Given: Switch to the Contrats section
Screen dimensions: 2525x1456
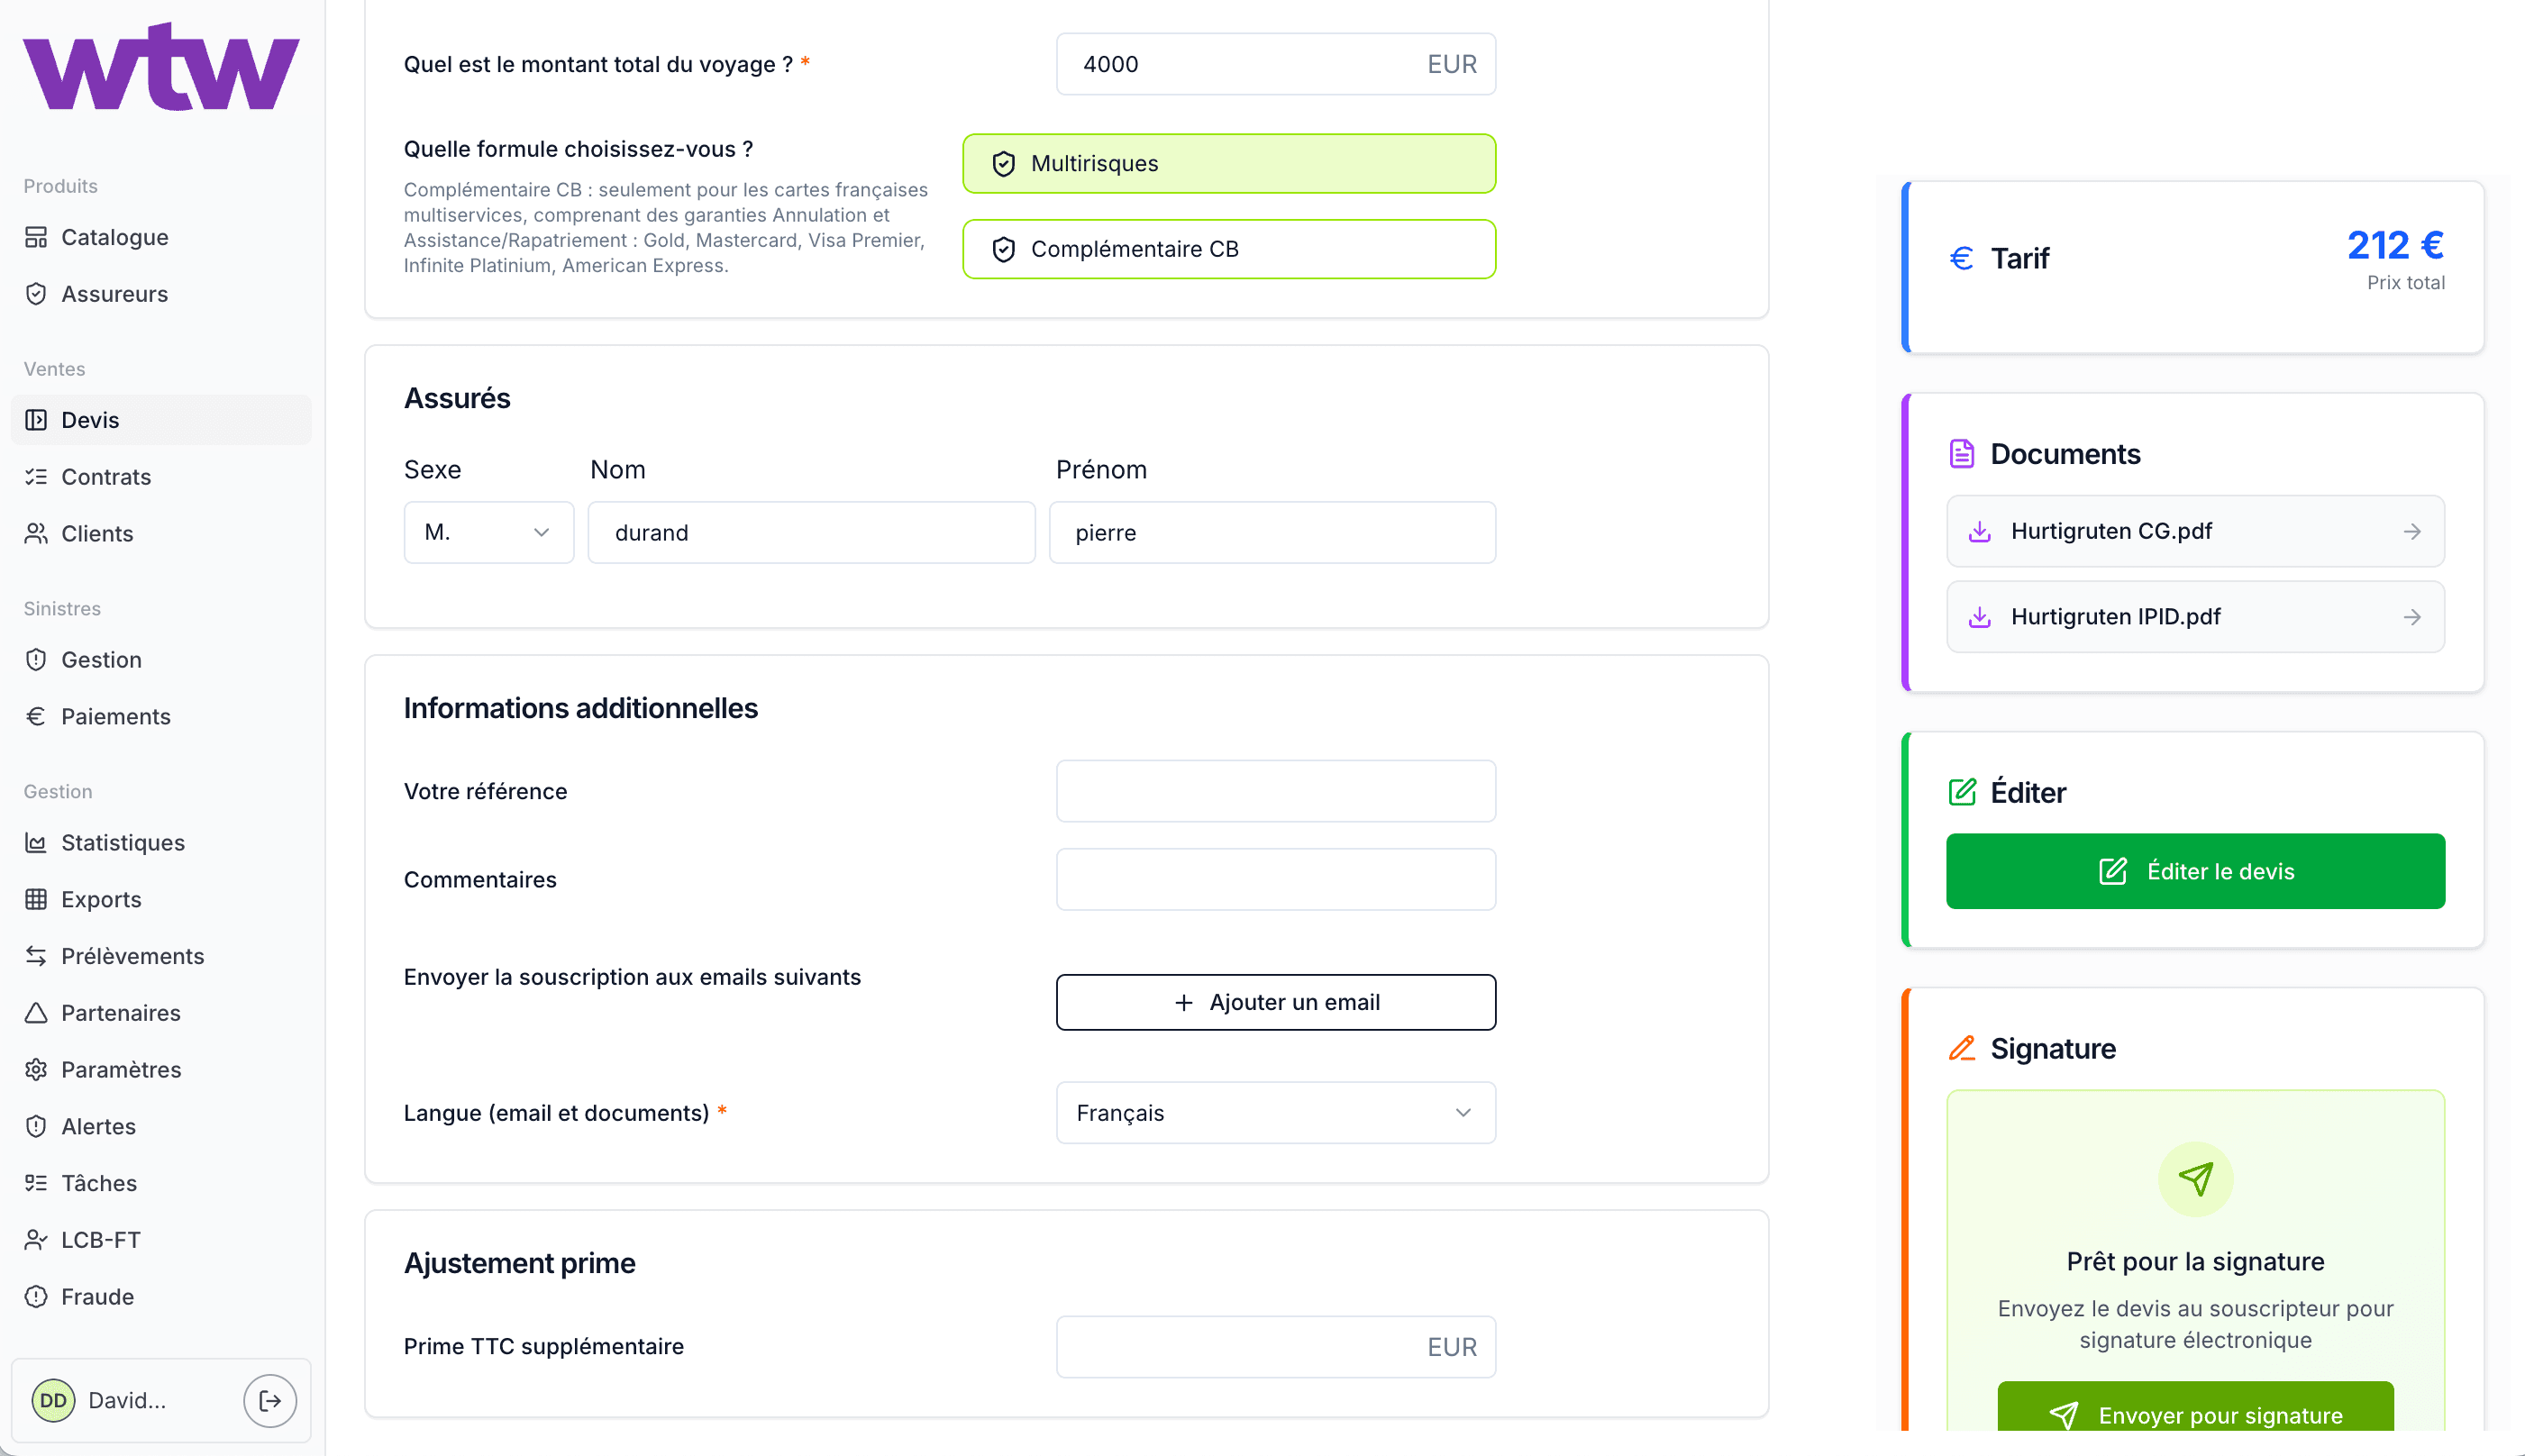Looking at the screenshot, I should point(106,477).
